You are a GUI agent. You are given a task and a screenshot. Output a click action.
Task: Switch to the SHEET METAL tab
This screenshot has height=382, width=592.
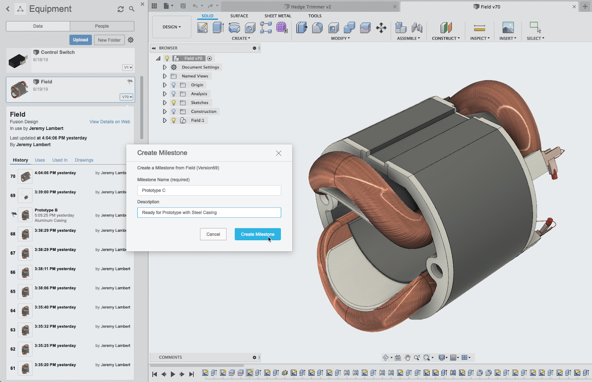click(277, 16)
